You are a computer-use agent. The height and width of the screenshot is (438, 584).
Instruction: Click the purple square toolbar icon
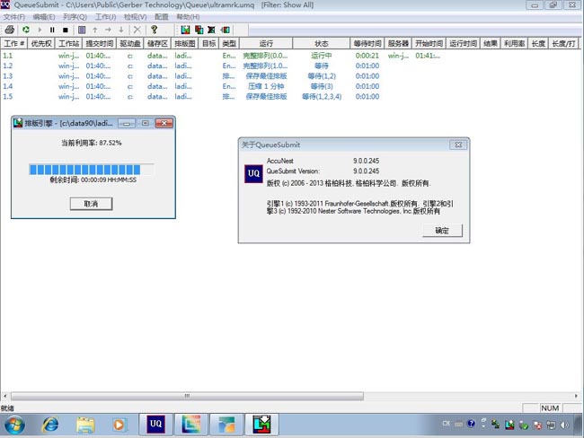(82, 30)
